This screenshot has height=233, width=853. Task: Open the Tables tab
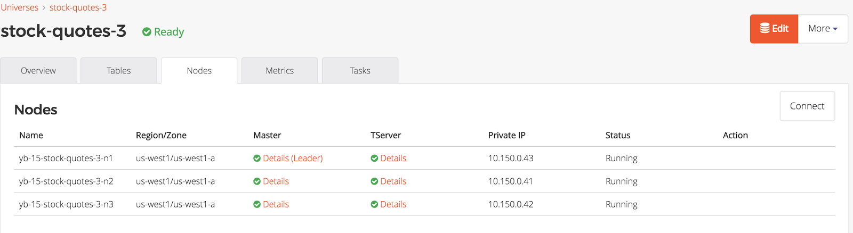pos(119,71)
